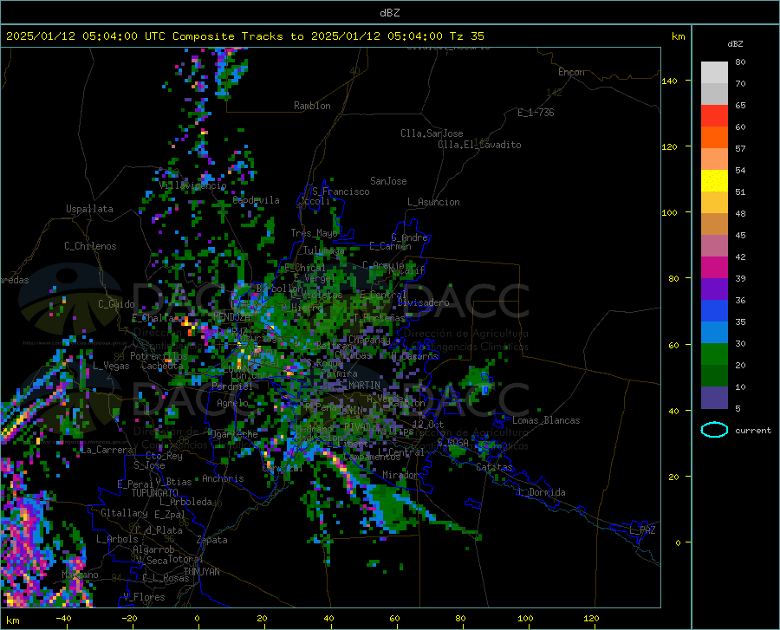780x630 pixels.
Task: Select the yellow 54 dBZ color swatch
Action: [x=714, y=181]
